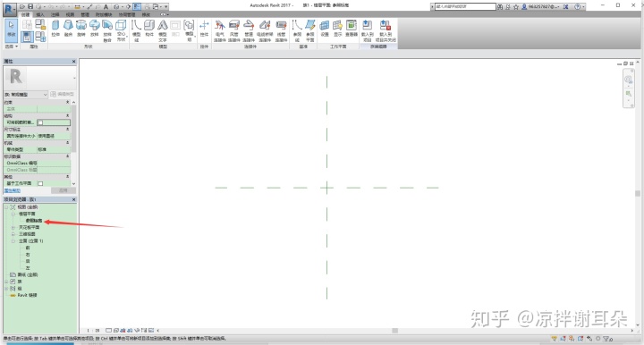This screenshot has width=644, height=345.
Task: Toggle the 基于工作平面 checkbox
Action: point(40,183)
